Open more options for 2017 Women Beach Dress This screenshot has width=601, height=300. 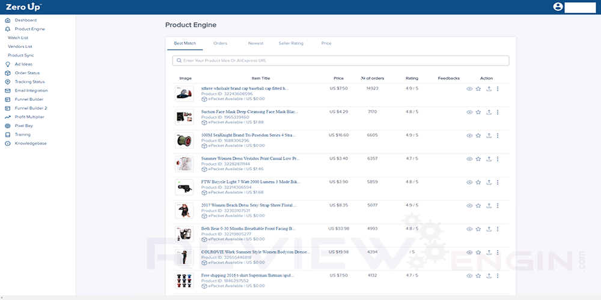(x=498, y=205)
